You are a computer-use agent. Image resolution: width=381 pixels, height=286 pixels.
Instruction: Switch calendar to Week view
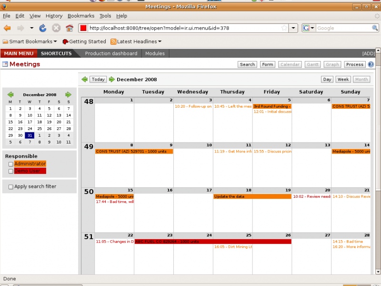[x=342, y=79]
